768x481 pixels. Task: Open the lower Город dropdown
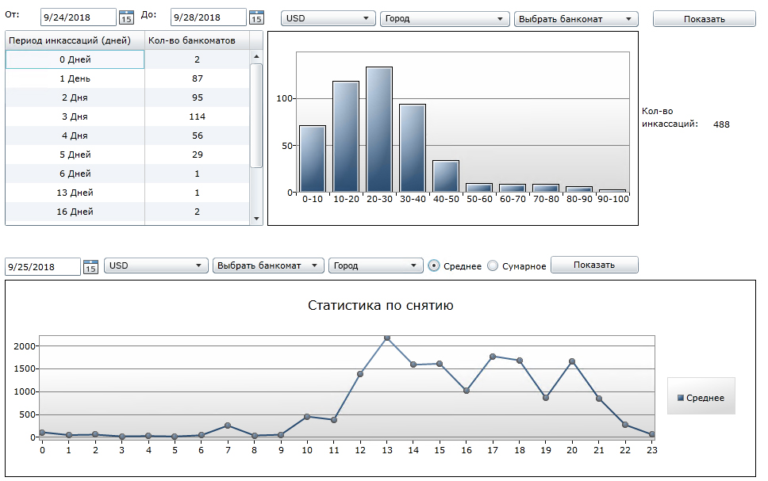(x=375, y=266)
